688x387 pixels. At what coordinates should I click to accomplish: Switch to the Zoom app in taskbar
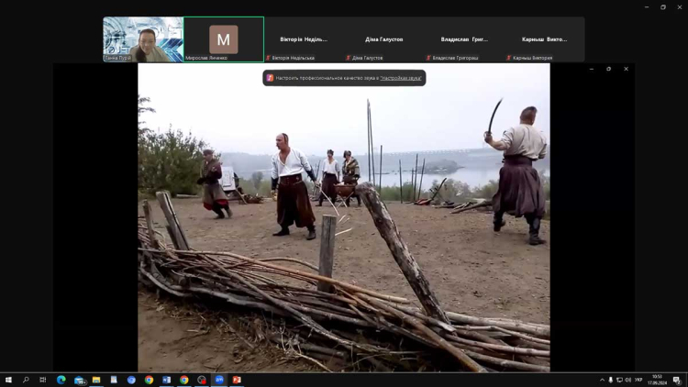[x=219, y=380]
